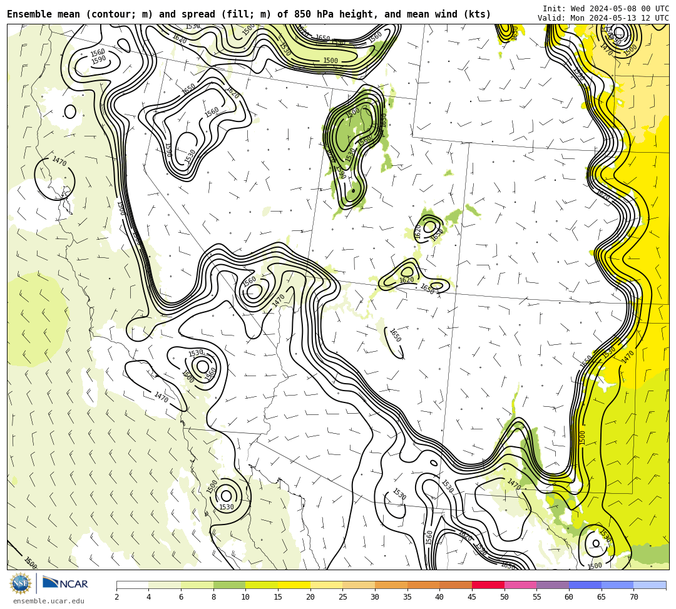Click the colorbar tick label 2
This screenshot has width=676, height=609.
(116, 597)
